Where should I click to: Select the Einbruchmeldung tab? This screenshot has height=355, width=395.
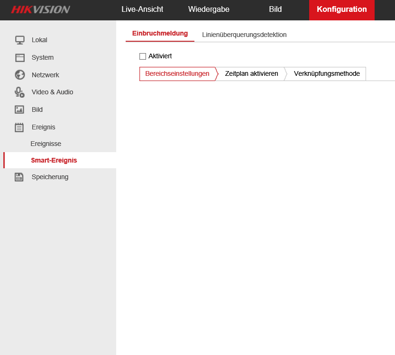click(160, 34)
